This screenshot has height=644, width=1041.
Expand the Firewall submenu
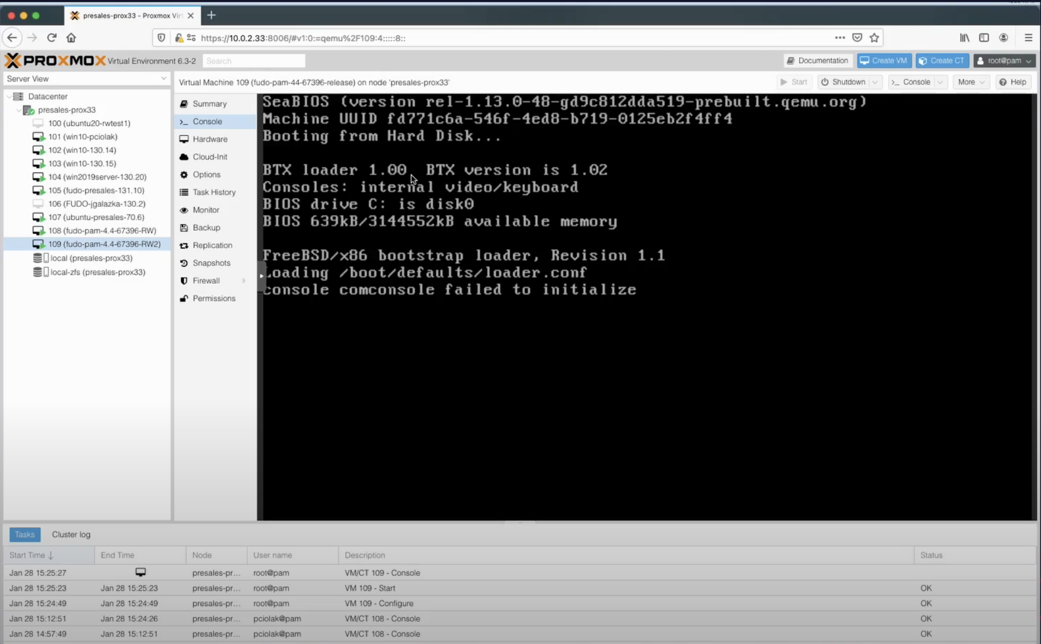pos(244,281)
